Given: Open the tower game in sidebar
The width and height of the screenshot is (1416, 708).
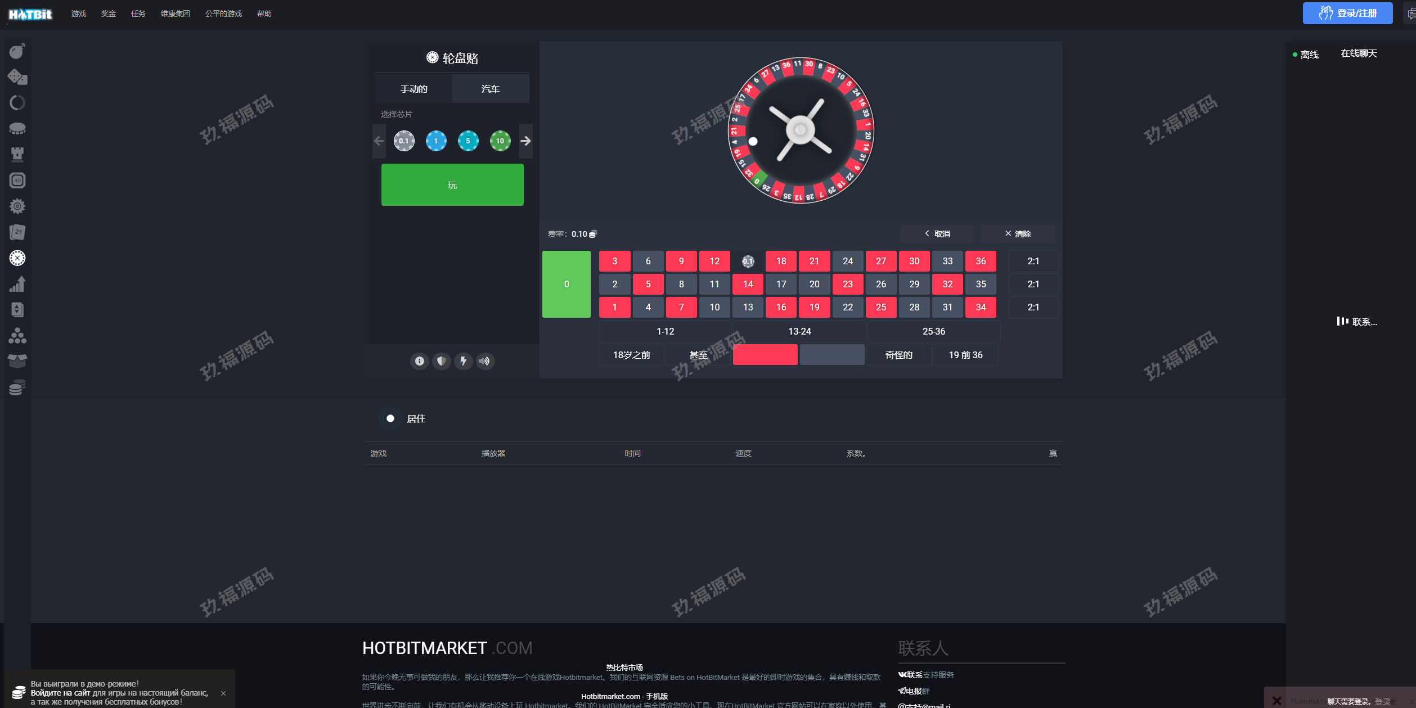Looking at the screenshot, I should pos(17,154).
